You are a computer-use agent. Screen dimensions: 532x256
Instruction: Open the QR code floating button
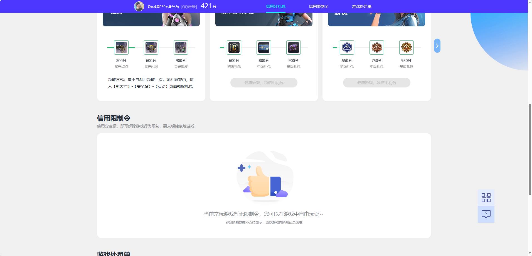tap(486, 198)
